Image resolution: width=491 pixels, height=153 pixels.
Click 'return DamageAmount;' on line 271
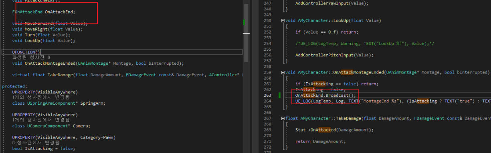tap(320, 141)
